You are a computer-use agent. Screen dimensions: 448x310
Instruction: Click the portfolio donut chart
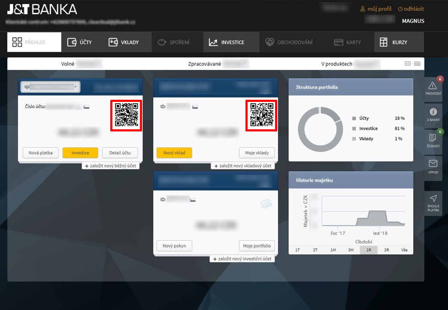point(320,129)
